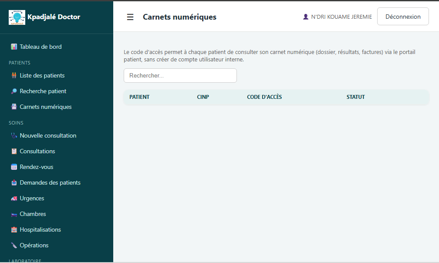Click the Liste des patients people icon
Viewport: 439px width, 263px height.
tap(14, 75)
